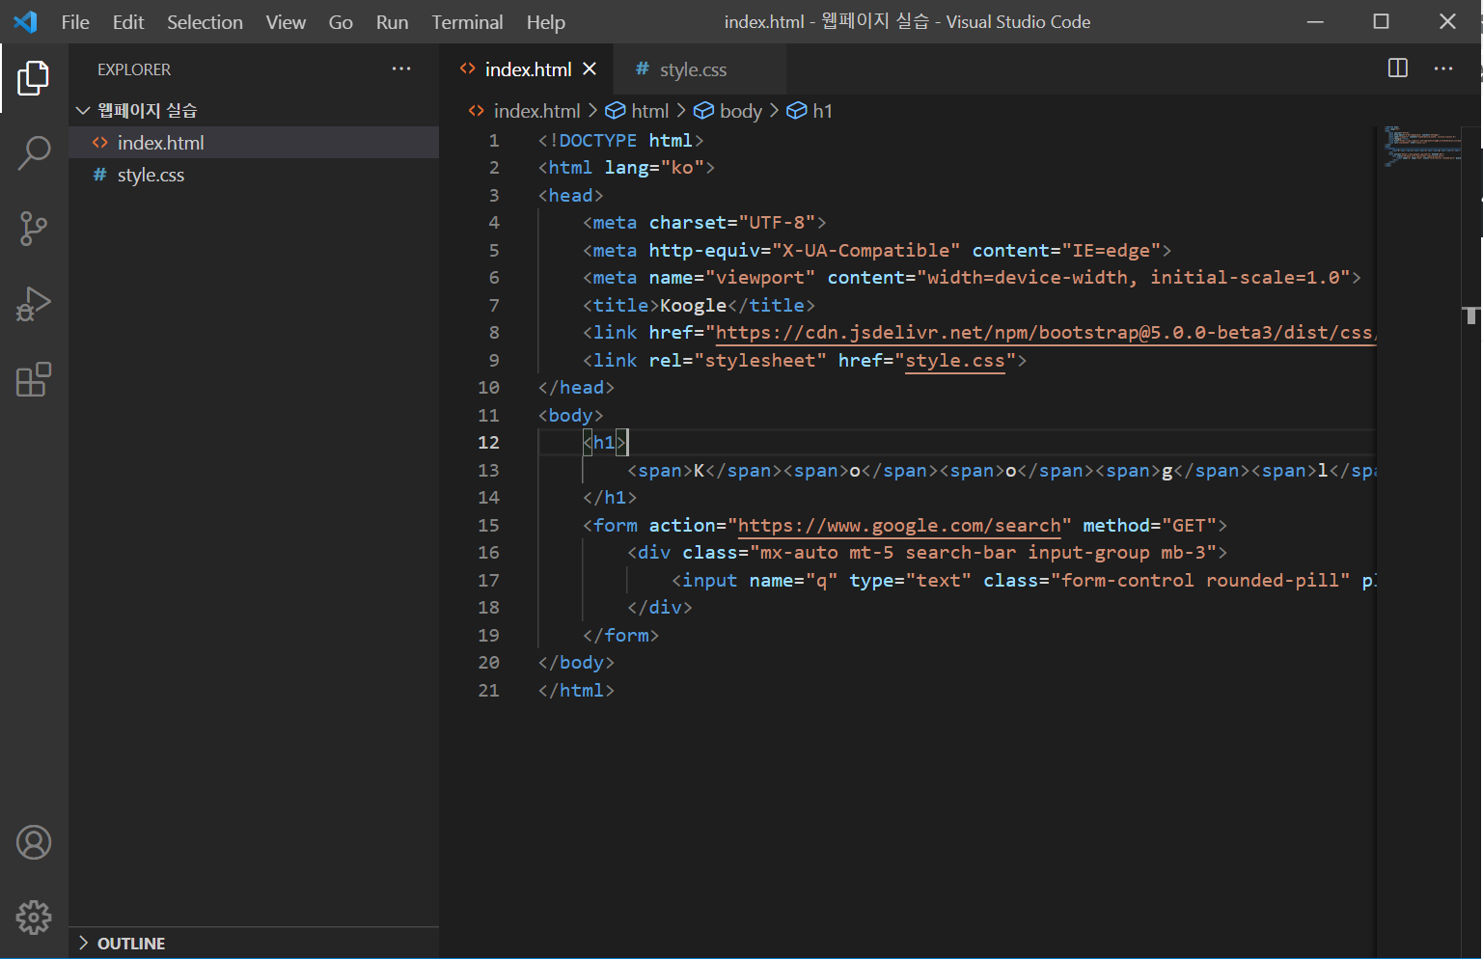Maximize the Visual Studio Code window

click(x=1382, y=21)
